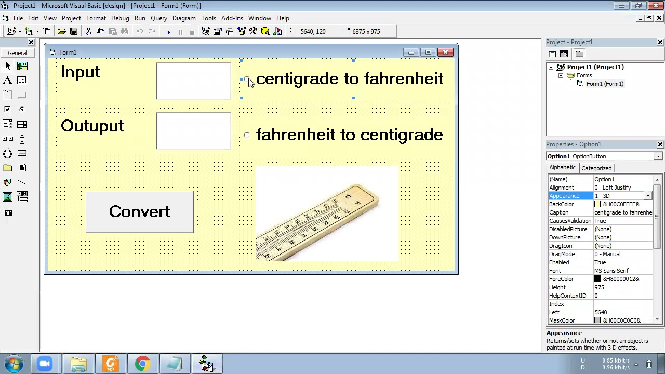The width and height of the screenshot is (665, 374).
Task: Click the Open Project toolbar icon
Action: [61, 31]
